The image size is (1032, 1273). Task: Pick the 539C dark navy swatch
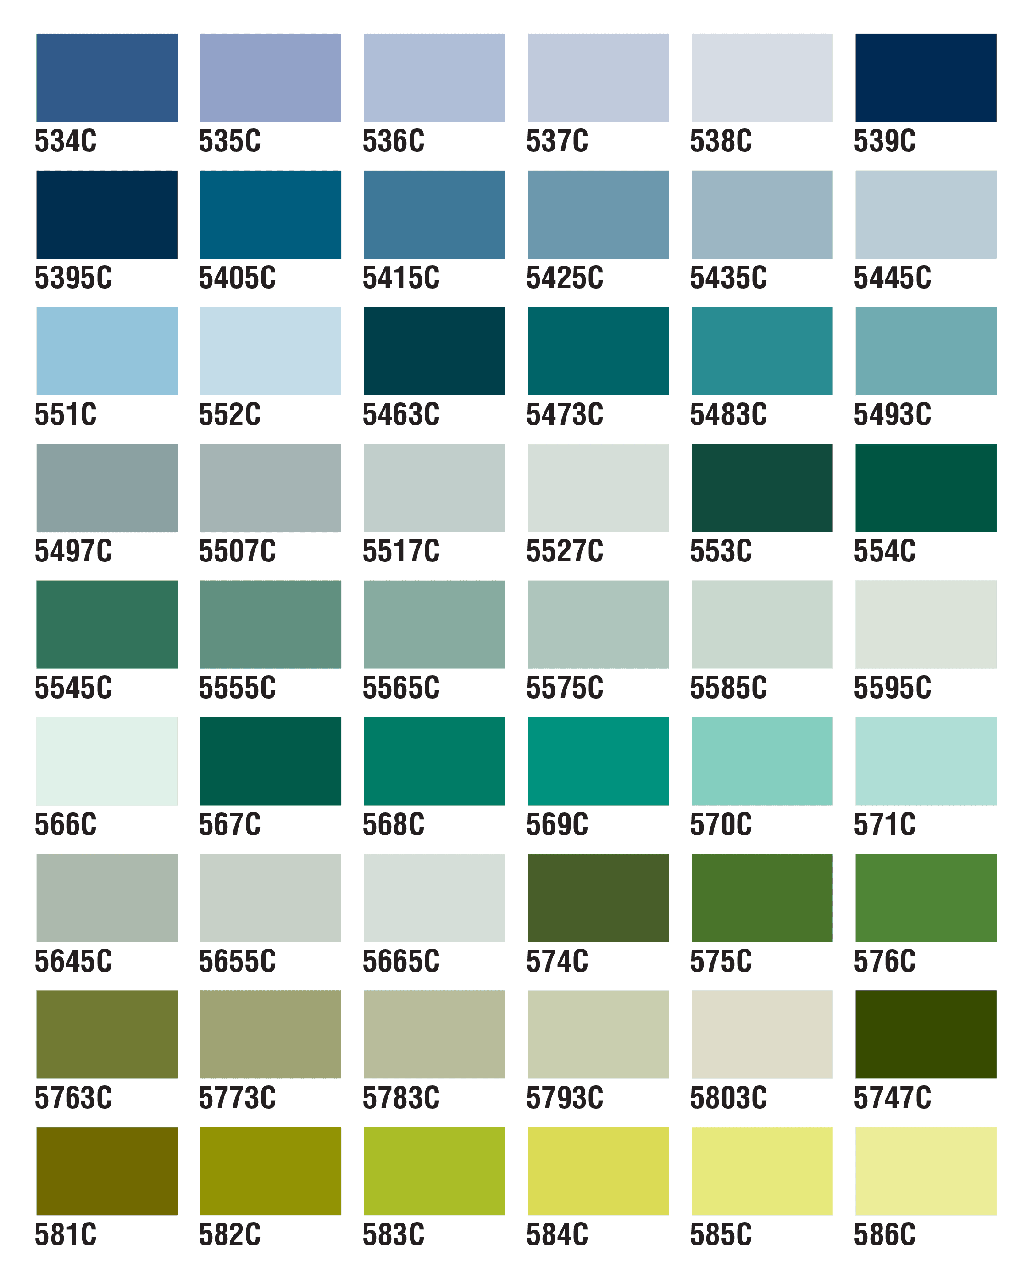925,78
